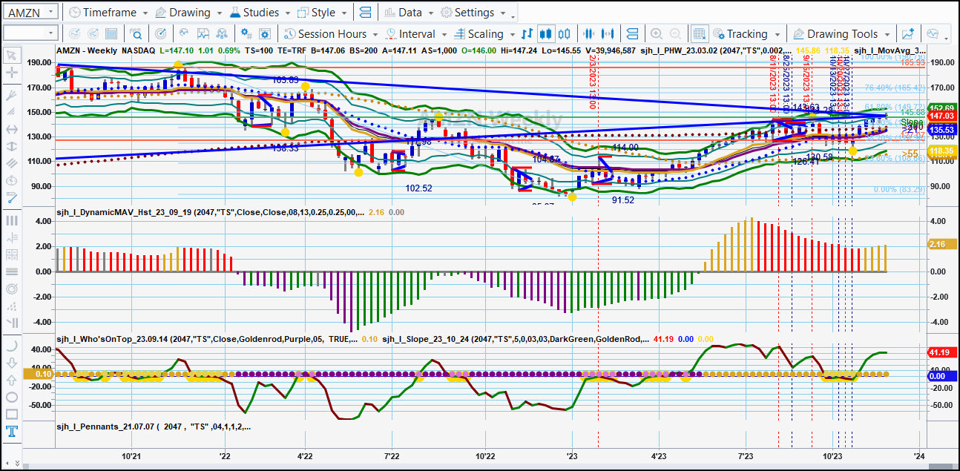Pick the horizontal double-arrow drawing tool

tap(11, 129)
